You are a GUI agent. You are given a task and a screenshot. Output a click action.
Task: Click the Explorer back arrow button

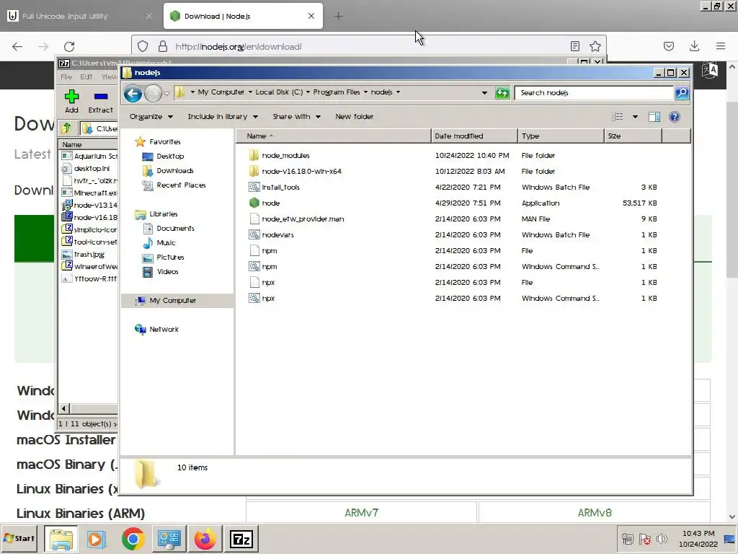[133, 93]
